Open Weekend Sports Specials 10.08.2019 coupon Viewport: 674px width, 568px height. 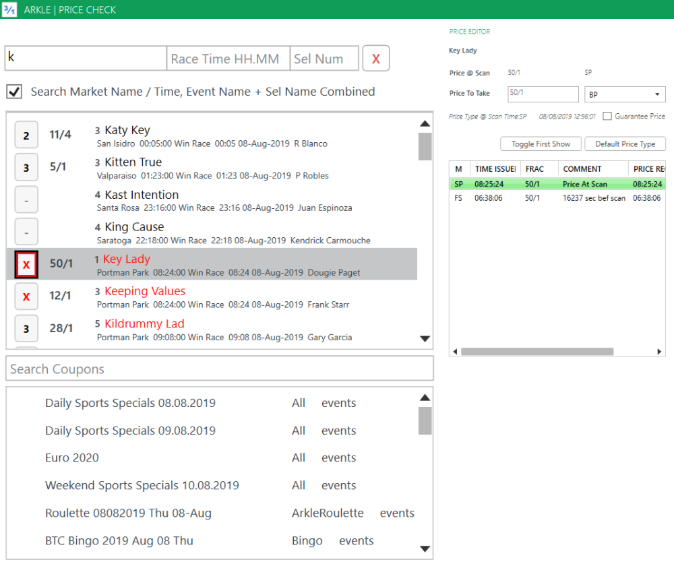(x=142, y=485)
